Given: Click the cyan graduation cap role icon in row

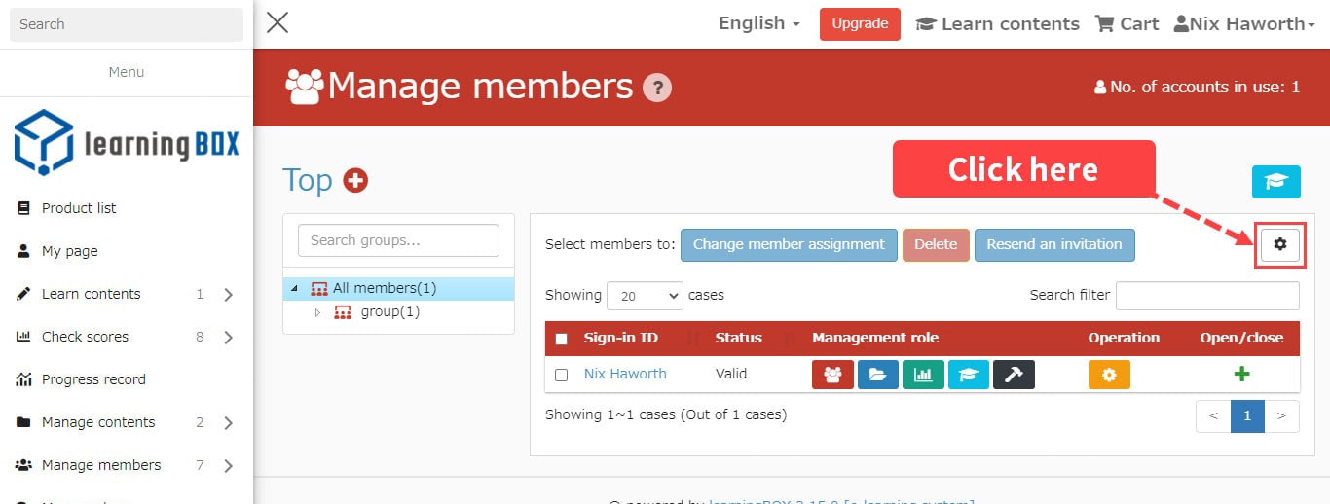Looking at the screenshot, I should tap(968, 375).
